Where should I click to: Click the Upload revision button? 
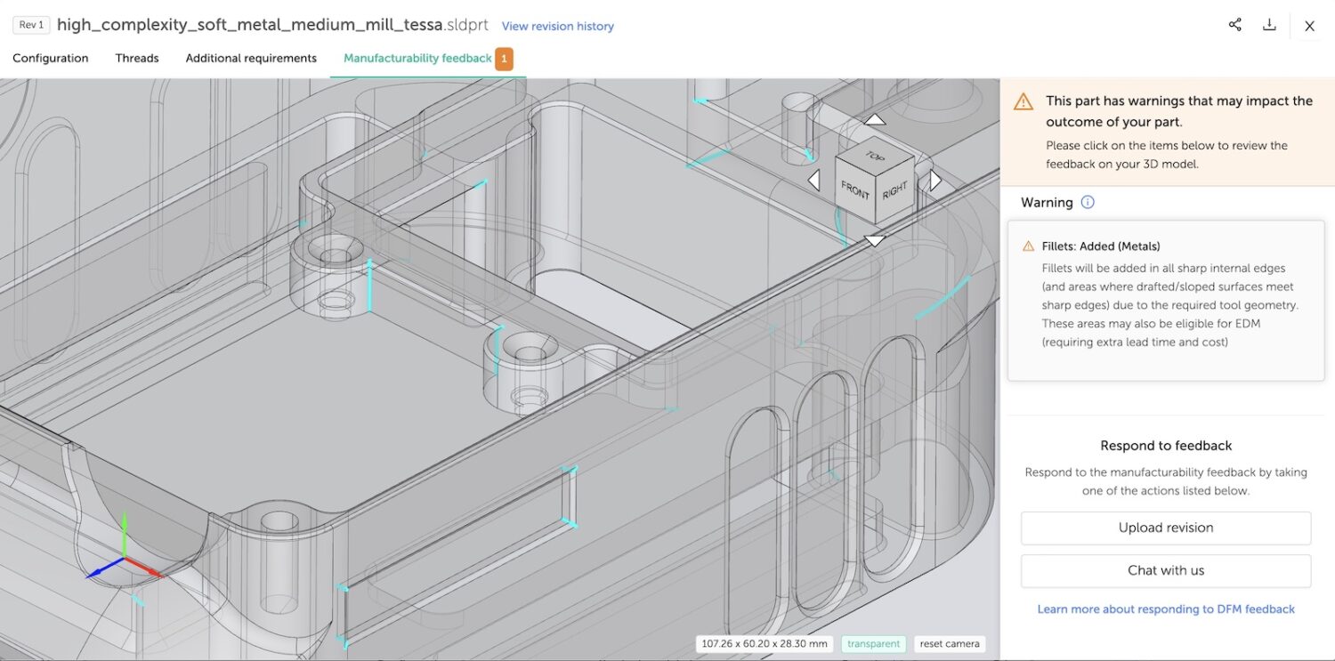pyautogui.click(x=1166, y=528)
